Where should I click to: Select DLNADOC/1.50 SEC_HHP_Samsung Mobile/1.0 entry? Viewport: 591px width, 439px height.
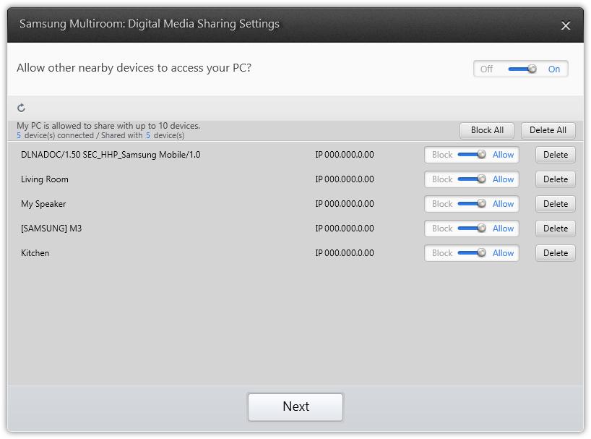coord(111,155)
